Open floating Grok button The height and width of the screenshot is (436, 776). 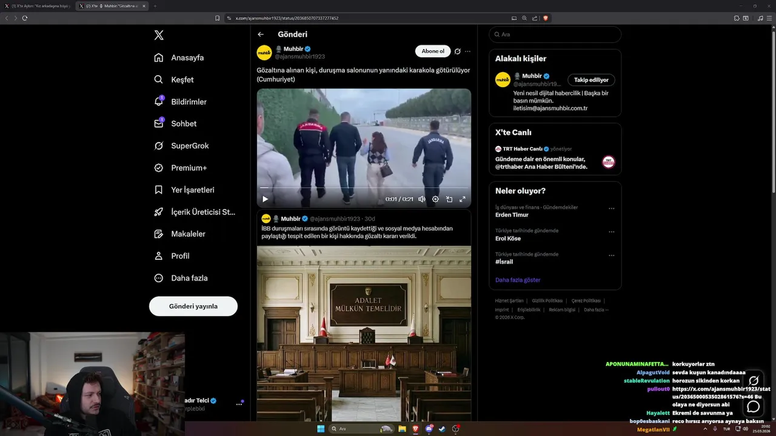point(754,381)
